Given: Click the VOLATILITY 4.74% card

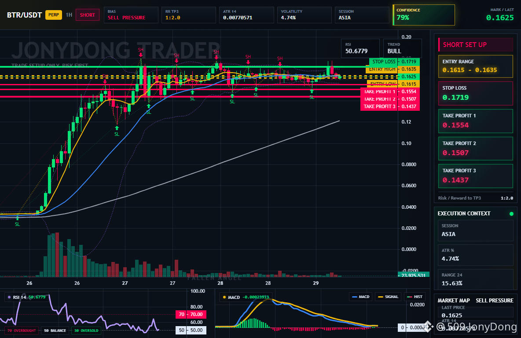Looking at the screenshot, I should (x=305, y=15).
